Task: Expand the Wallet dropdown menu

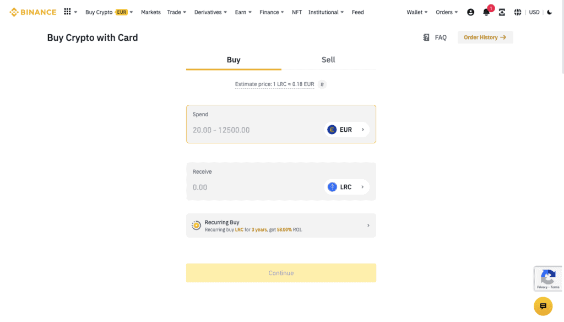Action: [417, 12]
